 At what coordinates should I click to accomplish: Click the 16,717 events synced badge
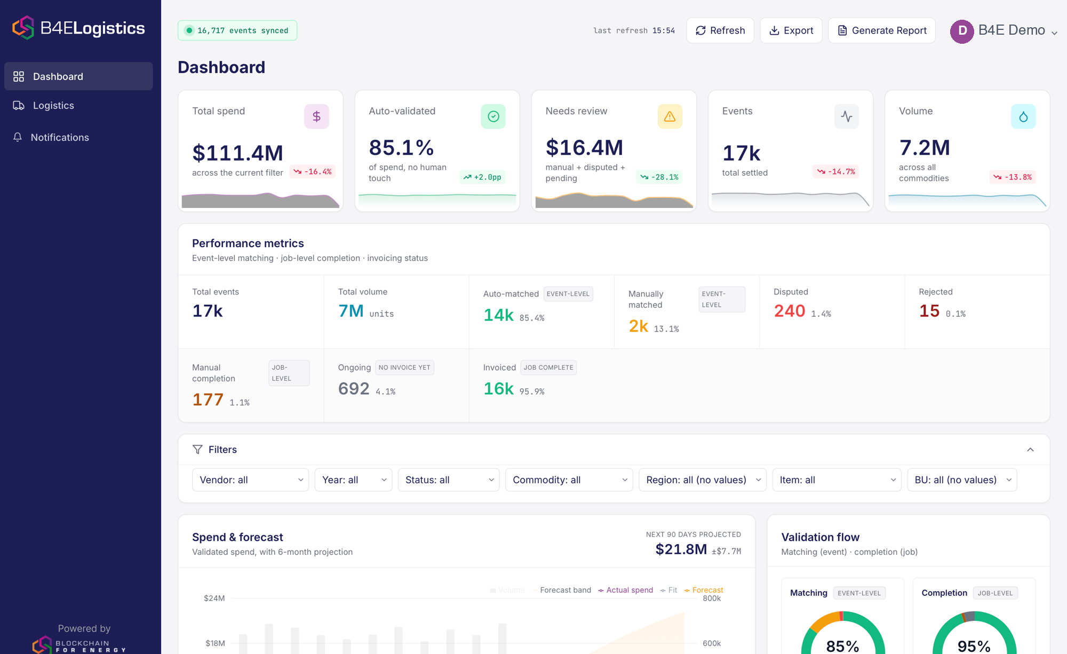coord(237,30)
